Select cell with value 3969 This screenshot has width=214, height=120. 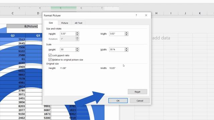[13, 67]
